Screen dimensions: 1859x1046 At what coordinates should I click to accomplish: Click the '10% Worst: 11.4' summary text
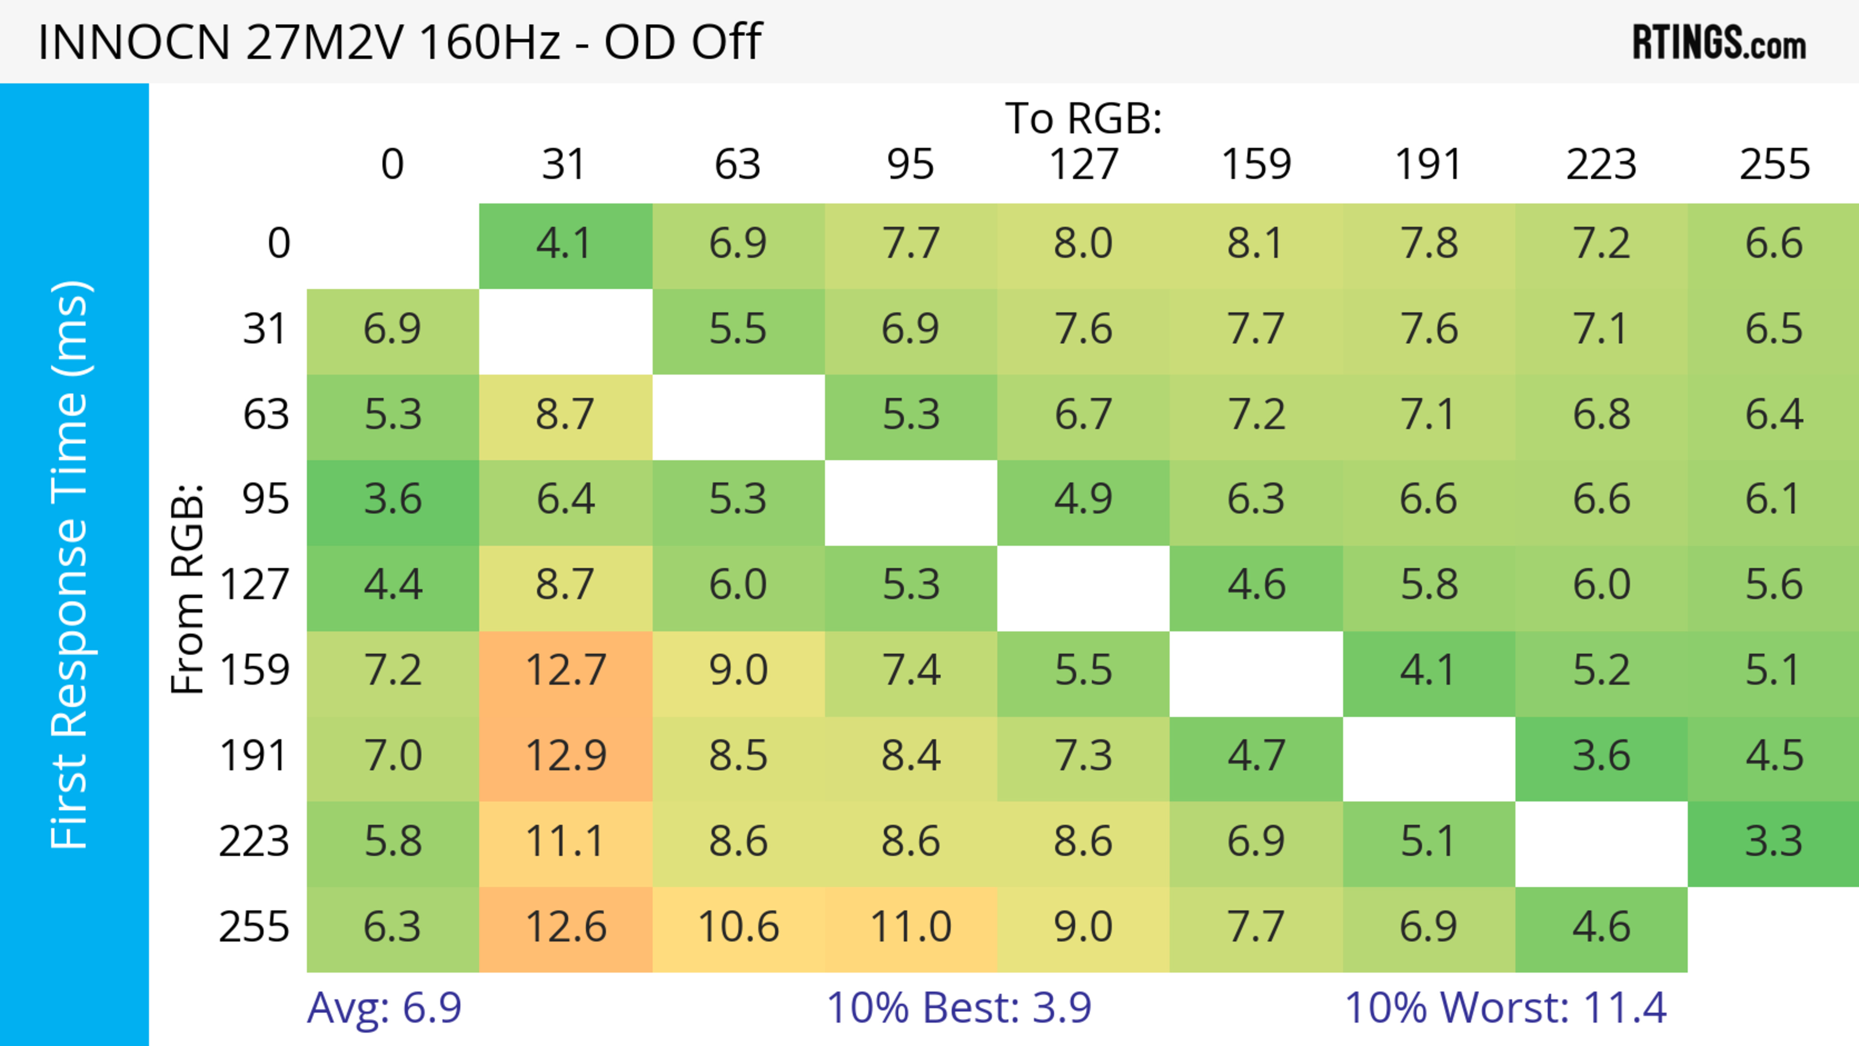[1506, 1007]
